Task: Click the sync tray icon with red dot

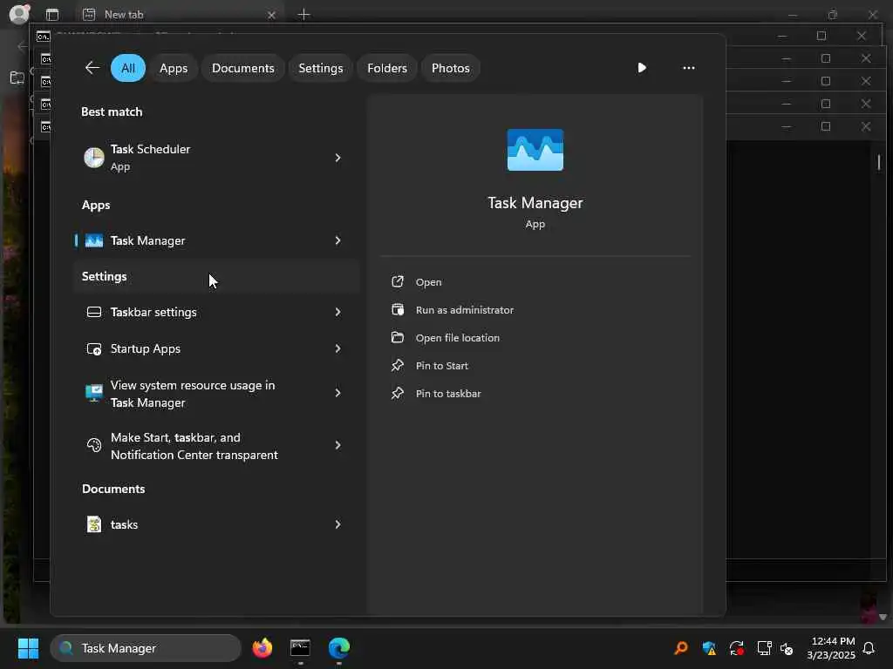Action: coord(736,648)
